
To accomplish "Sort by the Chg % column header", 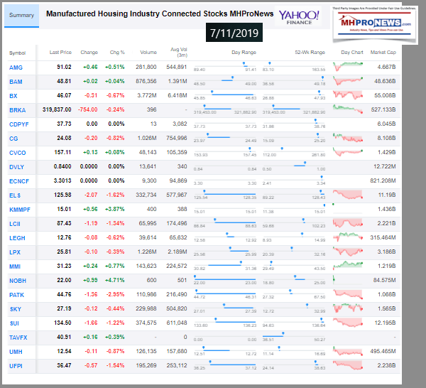I will (x=117, y=52).
